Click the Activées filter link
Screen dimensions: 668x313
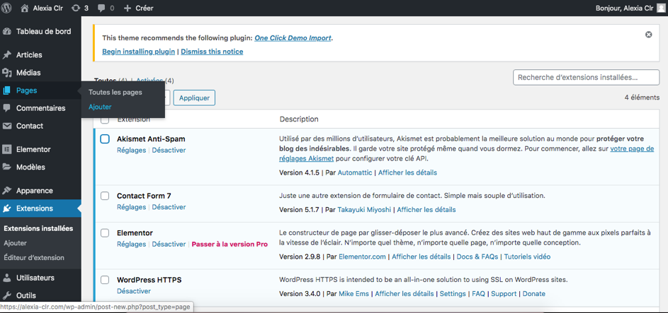pyautogui.click(x=149, y=81)
